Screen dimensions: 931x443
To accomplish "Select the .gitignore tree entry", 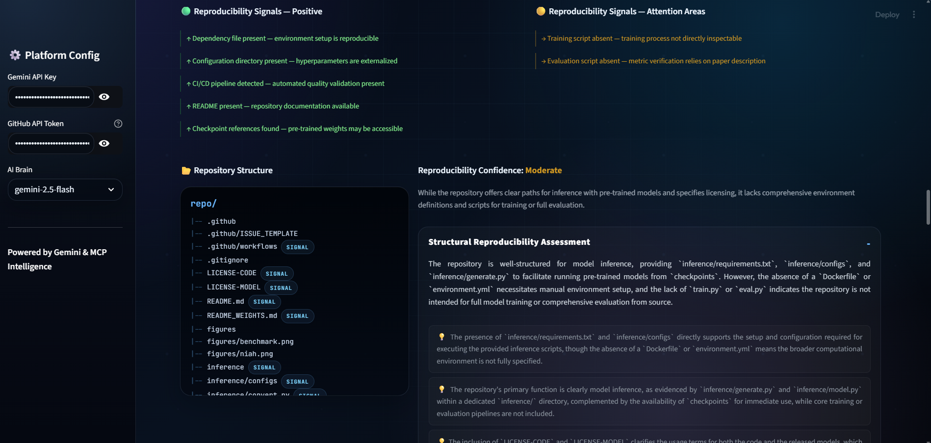I will click(x=228, y=260).
